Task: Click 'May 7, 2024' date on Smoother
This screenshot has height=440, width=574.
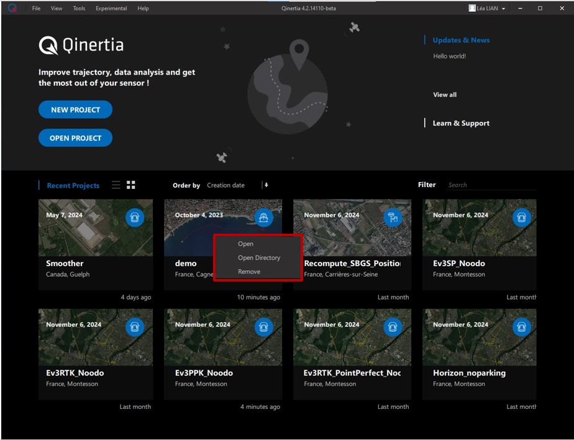Action: [x=65, y=215]
